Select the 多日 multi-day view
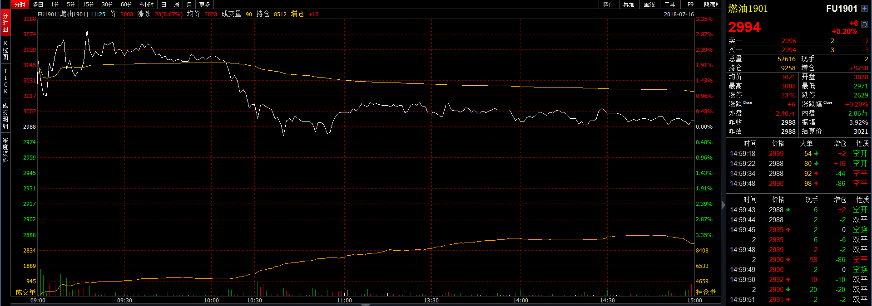872x306 pixels. click(38, 5)
